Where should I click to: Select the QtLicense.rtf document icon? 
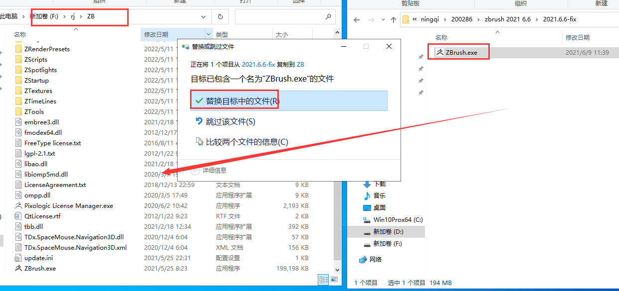click(19, 216)
